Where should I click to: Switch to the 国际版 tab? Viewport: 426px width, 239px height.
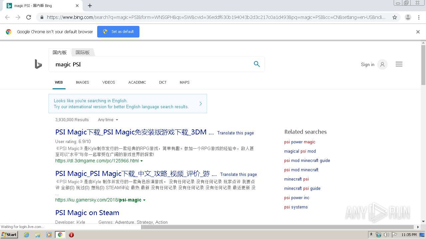click(x=83, y=52)
